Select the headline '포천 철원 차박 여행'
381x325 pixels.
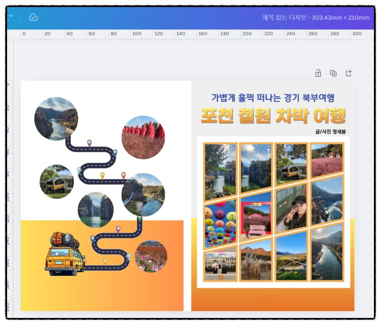tap(273, 115)
